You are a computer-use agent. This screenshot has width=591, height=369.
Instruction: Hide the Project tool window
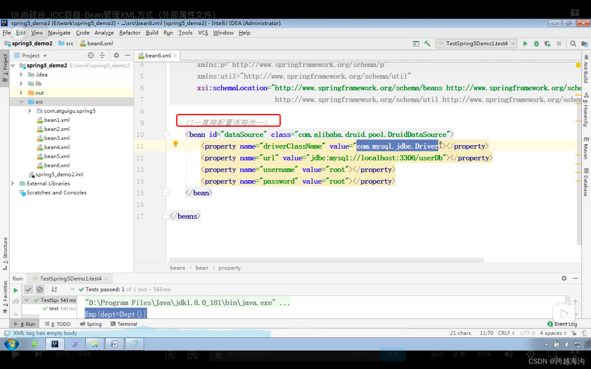128,55
